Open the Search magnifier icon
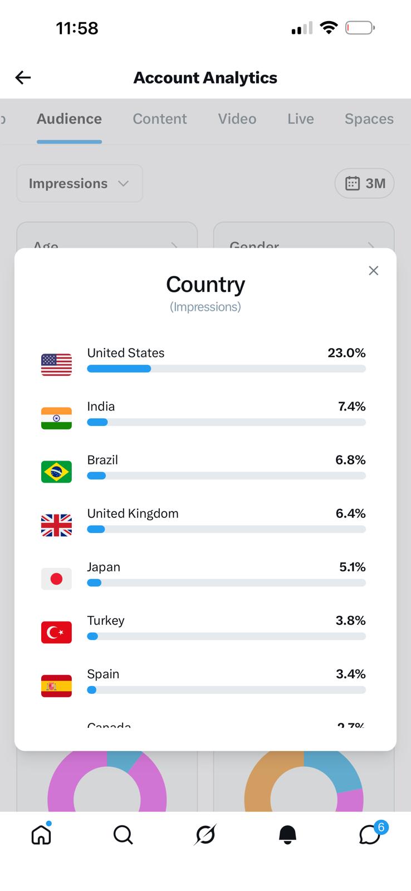This screenshot has height=891, width=411. 123,835
